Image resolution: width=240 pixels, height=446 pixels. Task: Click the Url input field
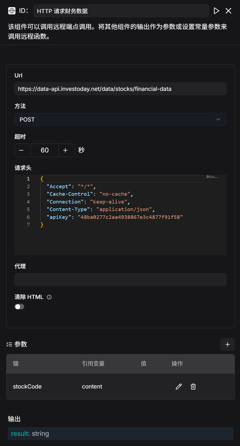coord(120,89)
